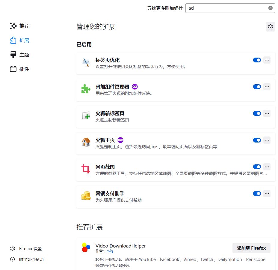Image resolution: width=278 pixels, height=270 pixels.
Task: Disable the 网页截图 extension switch
Action: 257,167
